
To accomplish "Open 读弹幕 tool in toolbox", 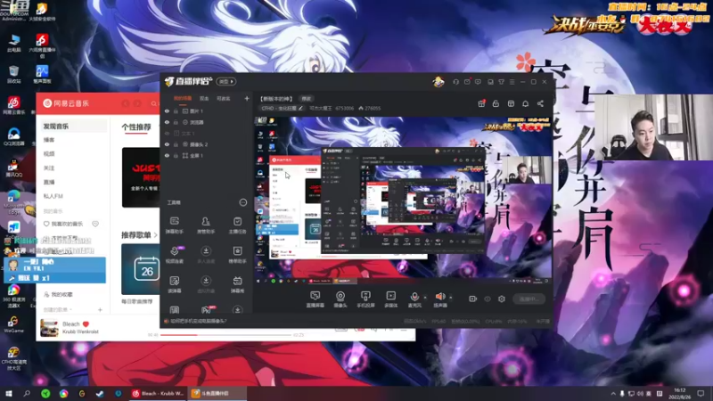I will click(174, 284).
